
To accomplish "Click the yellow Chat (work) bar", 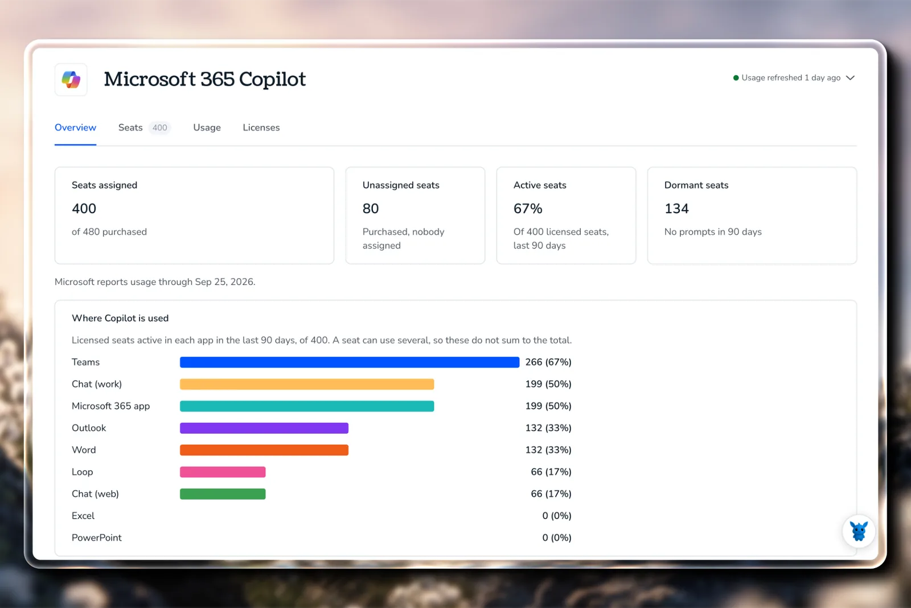I will 307,384.
